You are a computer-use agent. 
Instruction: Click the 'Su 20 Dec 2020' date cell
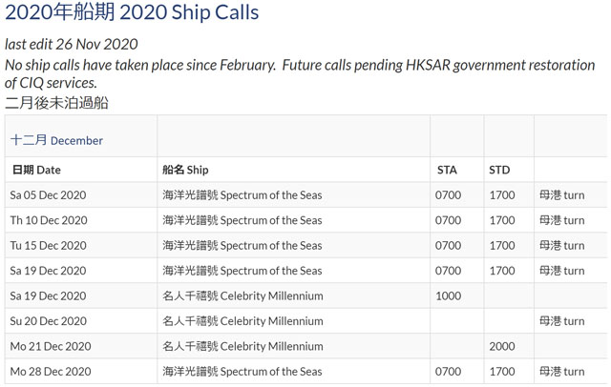(49, 321)
